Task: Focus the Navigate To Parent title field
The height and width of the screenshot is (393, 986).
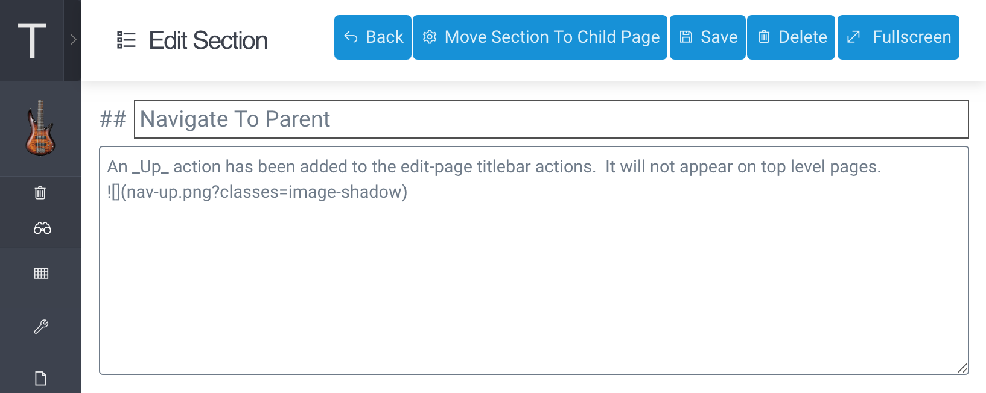Action: (552, 119)
